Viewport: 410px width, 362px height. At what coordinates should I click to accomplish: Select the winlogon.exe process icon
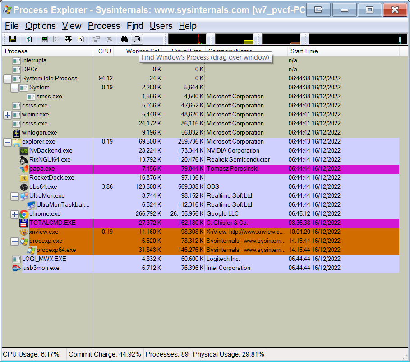click(x=17, y=133)
